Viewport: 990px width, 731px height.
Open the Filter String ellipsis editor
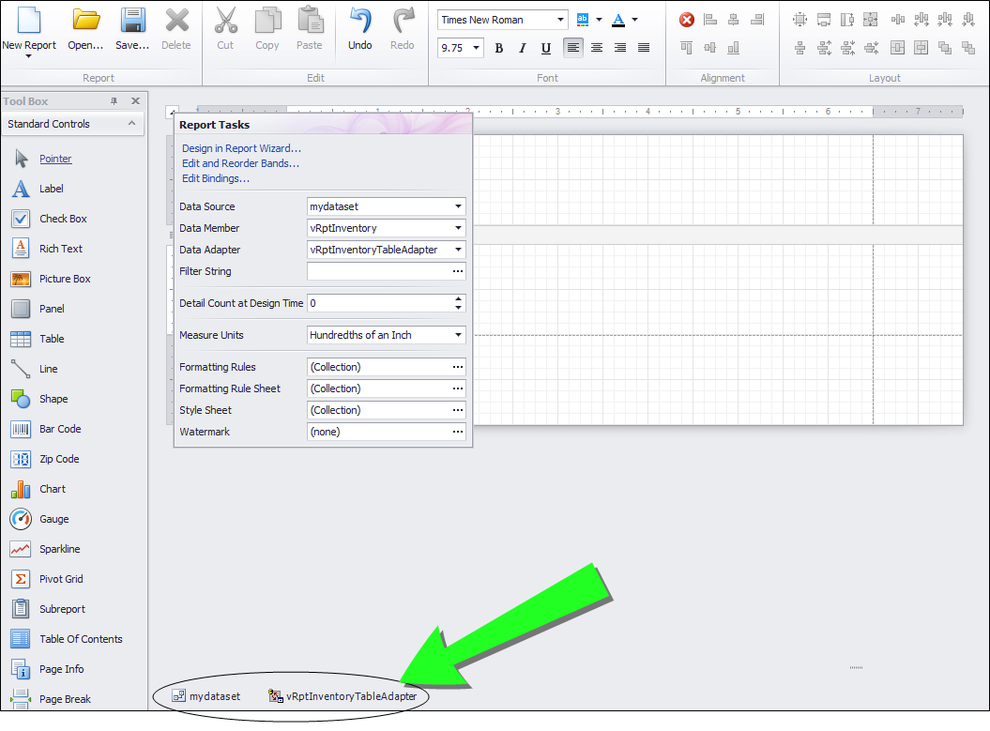tap(458, 271)
